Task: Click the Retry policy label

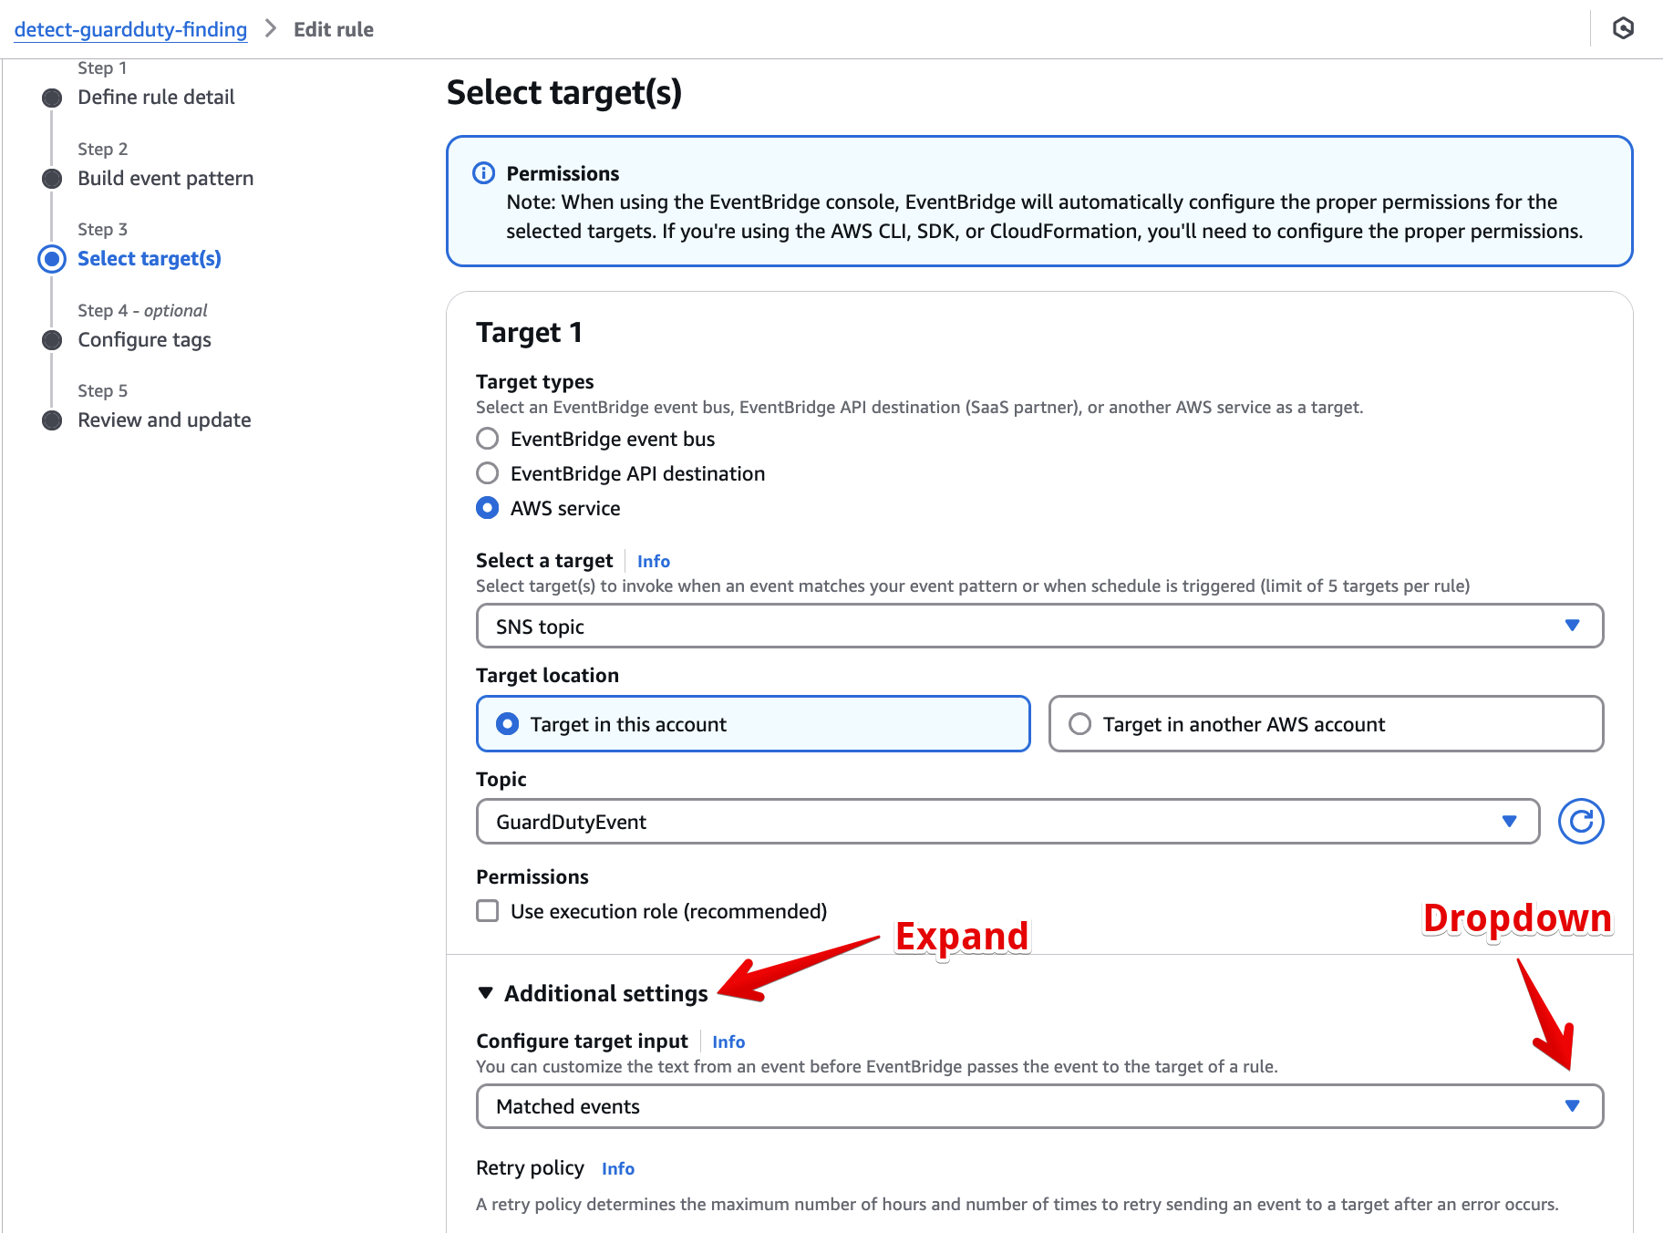Action: point(530,1168)
